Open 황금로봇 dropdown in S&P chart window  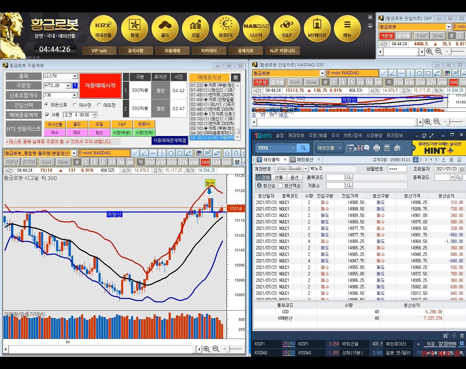pyautogui.click(x=449, y=27)
